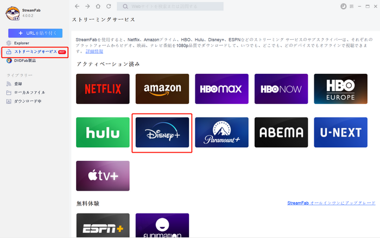
Task: Reload the page with refresh icon
Action: click(109, 7)
